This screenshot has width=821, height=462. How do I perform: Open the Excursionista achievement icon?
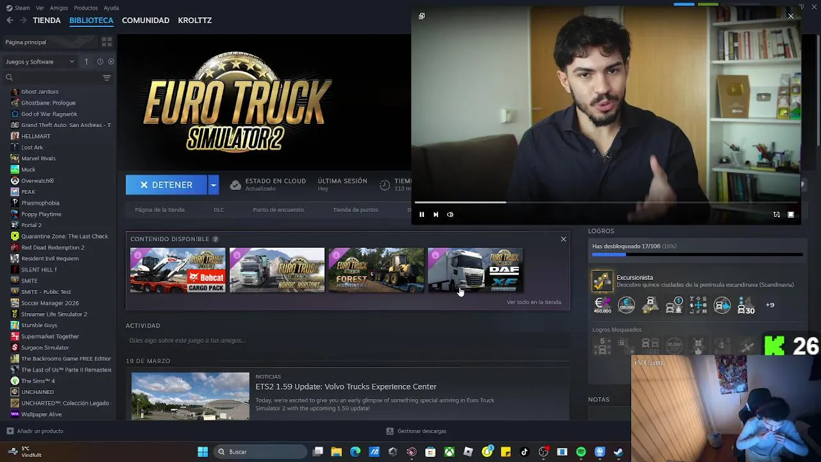click(x=602, y=281)
